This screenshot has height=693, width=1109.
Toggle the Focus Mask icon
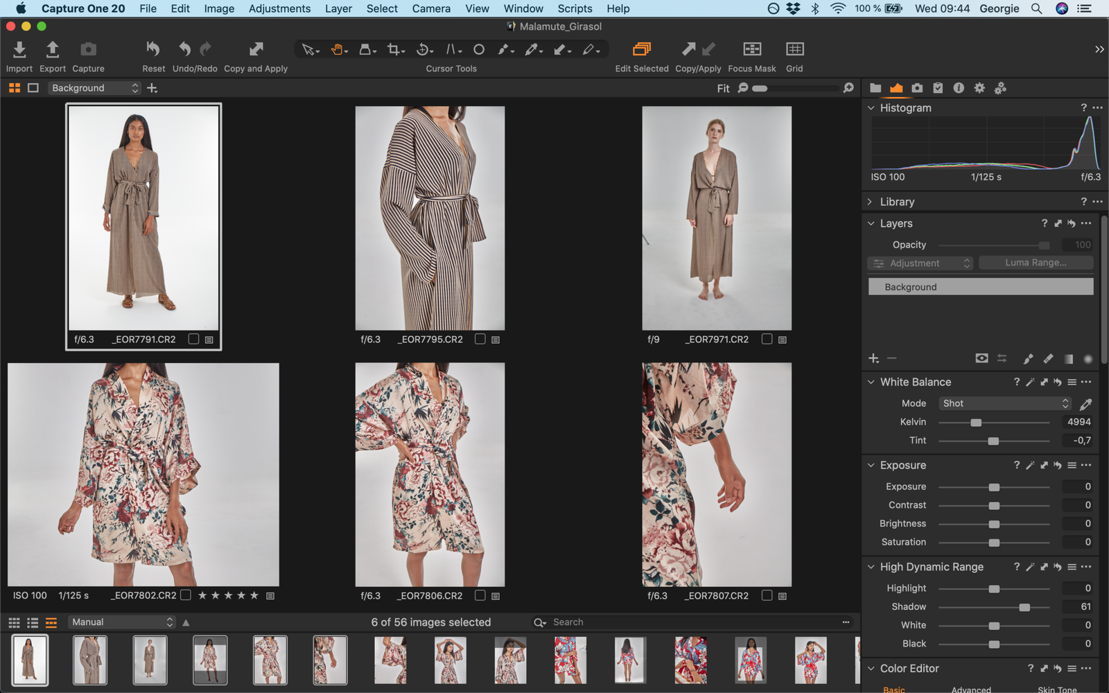tap(752, 49)
